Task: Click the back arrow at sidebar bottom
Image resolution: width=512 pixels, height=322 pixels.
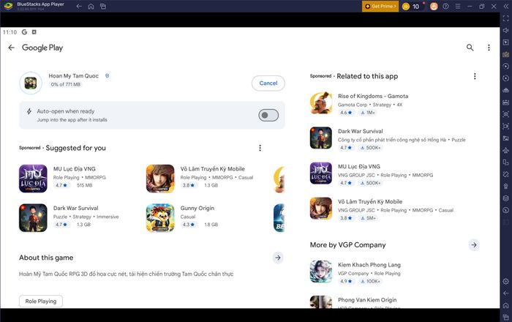Action: click(x=506, y=293)
